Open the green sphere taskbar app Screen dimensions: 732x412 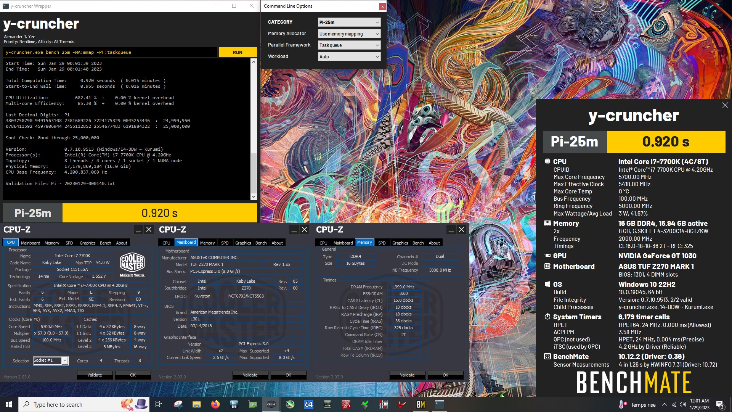tap(290, 404)
